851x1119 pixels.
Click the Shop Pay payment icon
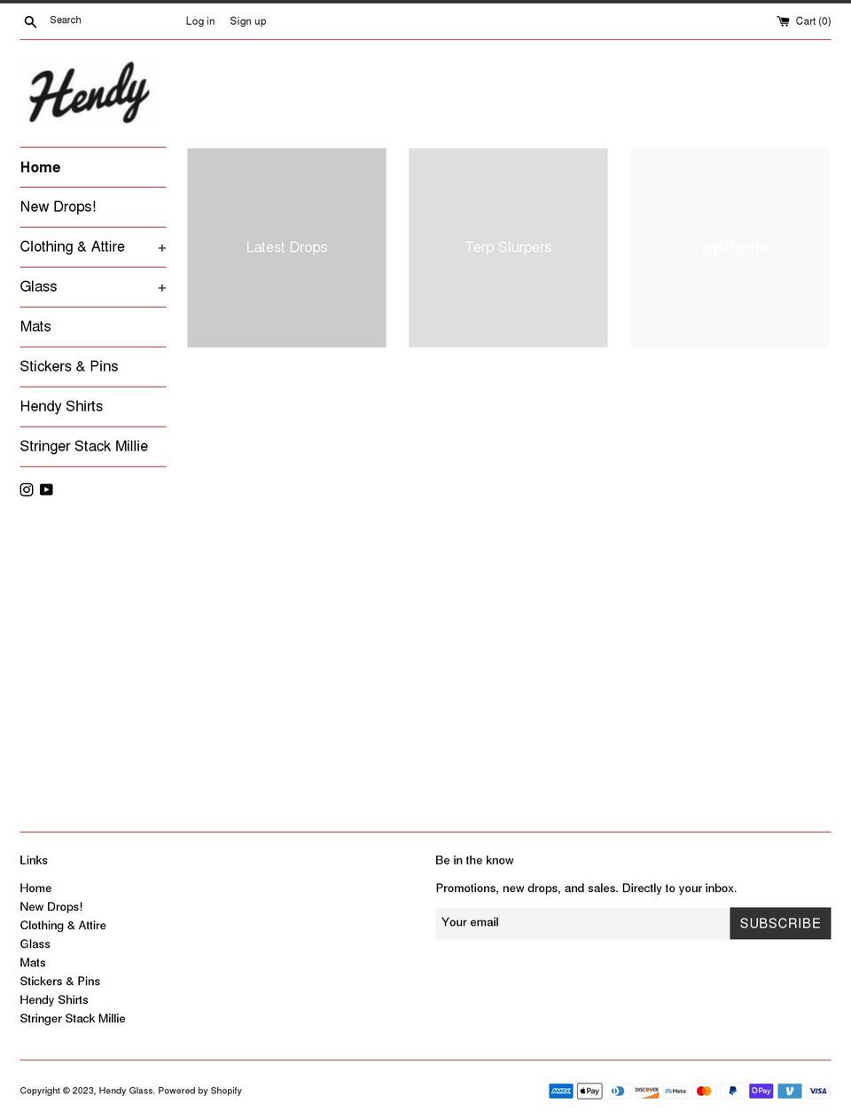pos(761,1091)
